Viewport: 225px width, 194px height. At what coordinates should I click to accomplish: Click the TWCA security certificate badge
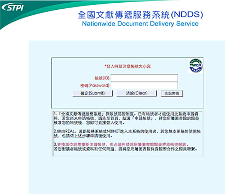tap(195, 65)
